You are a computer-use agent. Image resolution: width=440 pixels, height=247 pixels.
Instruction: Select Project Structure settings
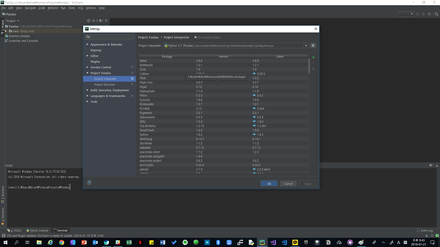click(105, 85)
